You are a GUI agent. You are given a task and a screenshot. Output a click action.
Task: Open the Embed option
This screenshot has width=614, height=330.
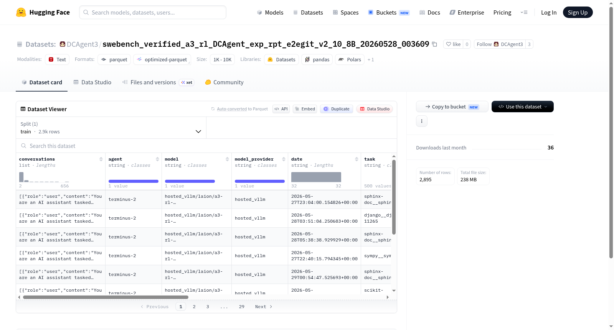305,109
